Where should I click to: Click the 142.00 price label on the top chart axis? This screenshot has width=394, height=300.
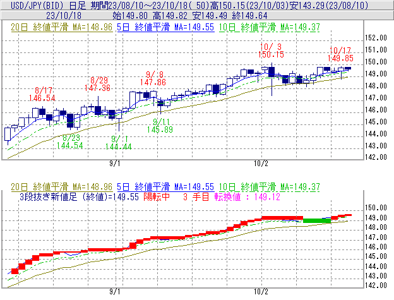[x=376, y=157]
